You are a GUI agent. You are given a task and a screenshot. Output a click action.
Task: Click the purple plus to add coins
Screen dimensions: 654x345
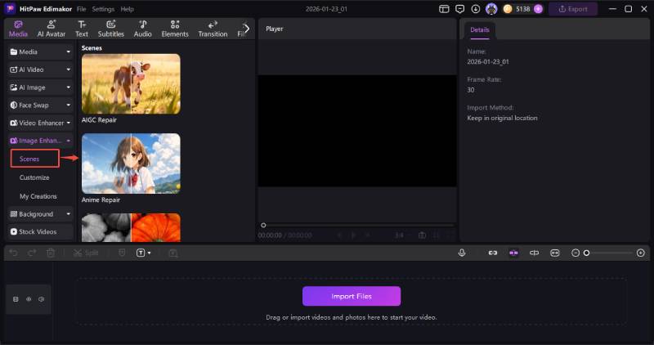point(538,9)
